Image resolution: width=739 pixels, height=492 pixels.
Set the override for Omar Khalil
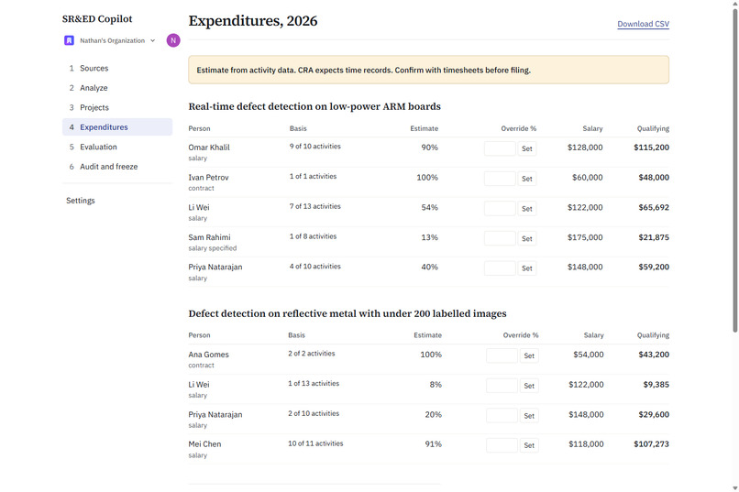(x=527, y=148)
